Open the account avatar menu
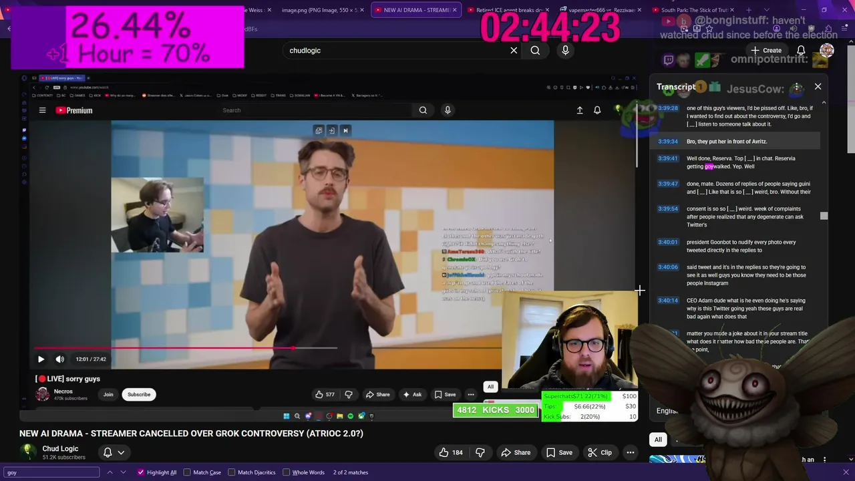Image resolution: width=855 pixels, height=481 pixels. click(x=826, y=50)
